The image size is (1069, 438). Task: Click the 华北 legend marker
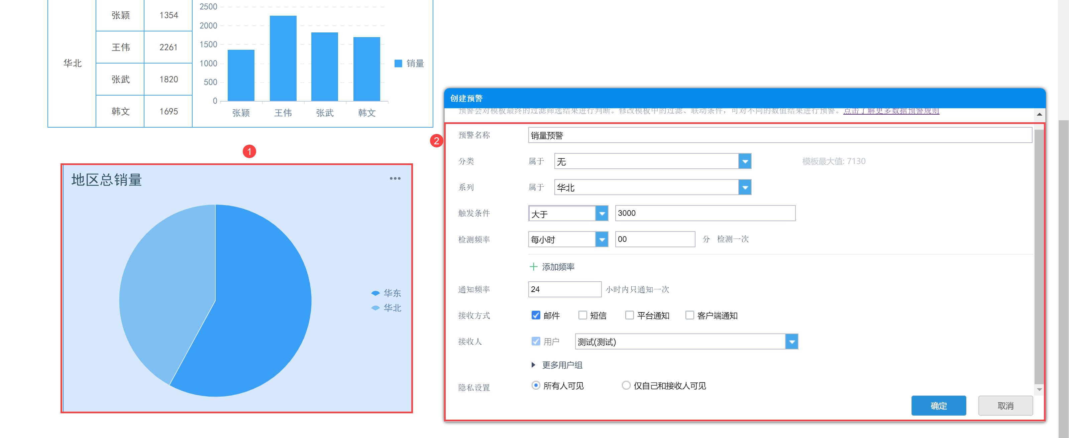click(x=376, y=308)
